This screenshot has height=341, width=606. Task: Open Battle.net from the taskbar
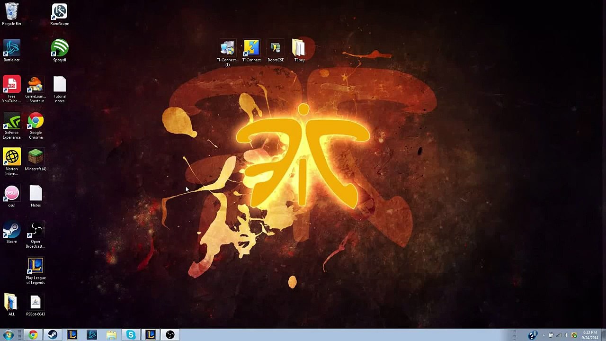[x=92, y=335]
